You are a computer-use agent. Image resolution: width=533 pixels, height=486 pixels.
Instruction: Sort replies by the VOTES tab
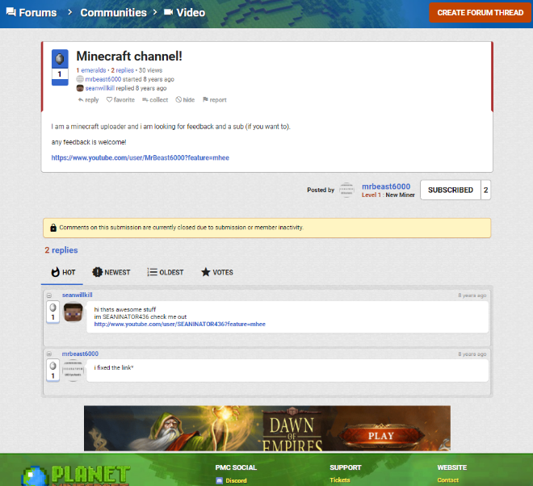pos(217,272)
